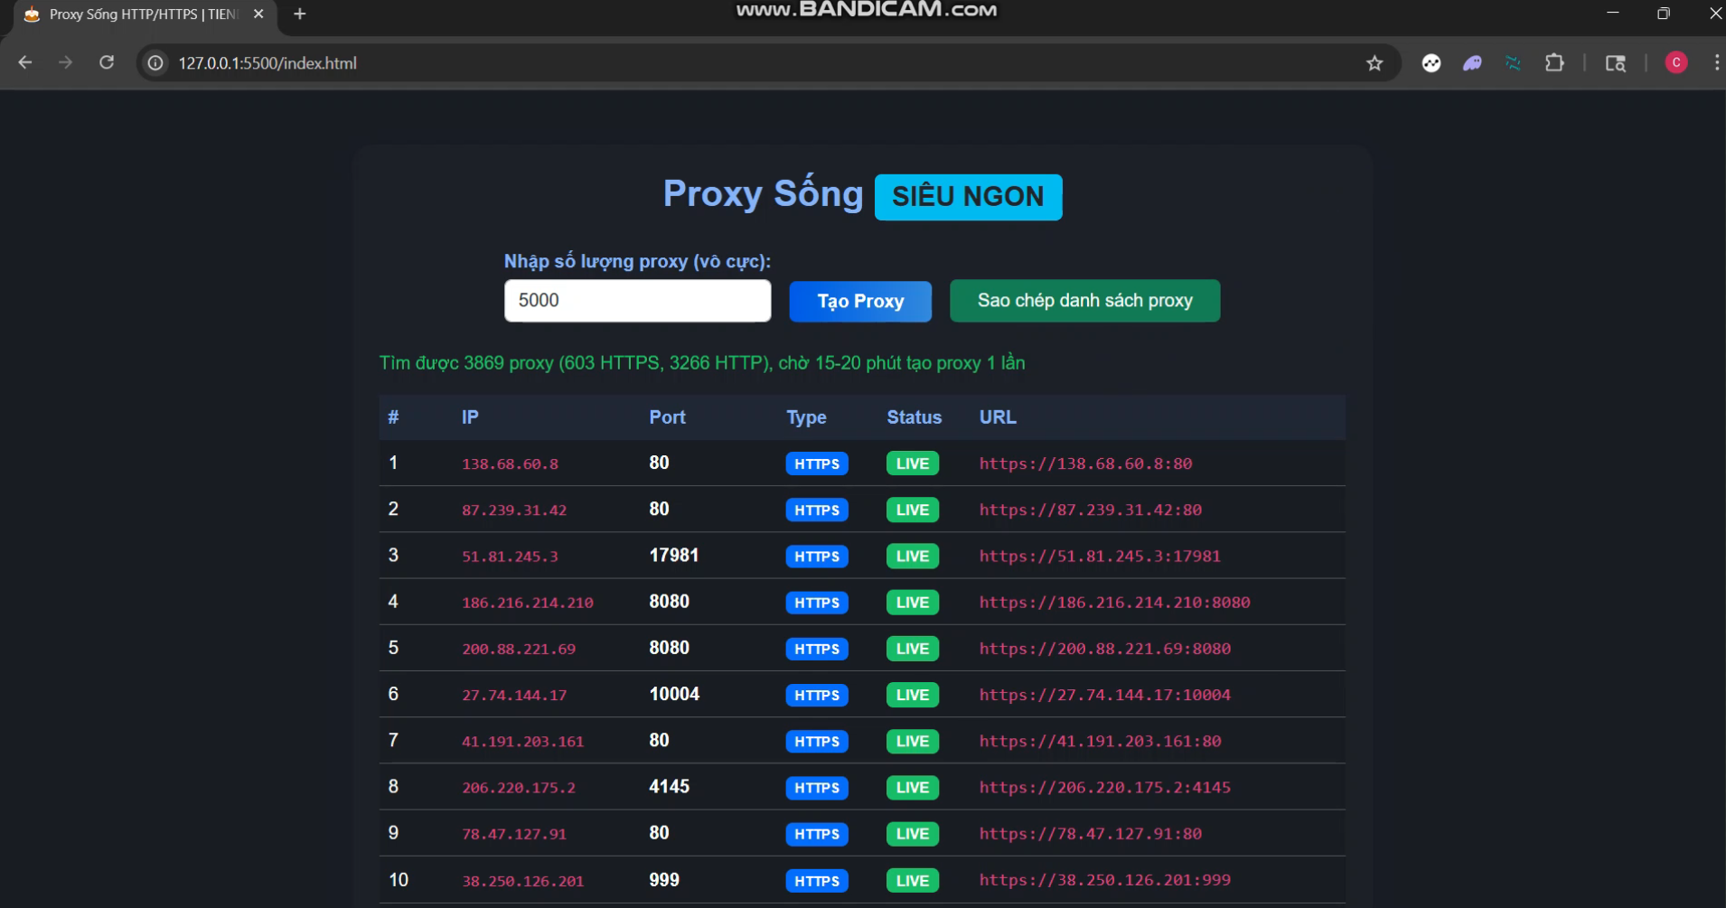Open the browser three-dot menu

pyautogui.click(x=1716, y=62)
